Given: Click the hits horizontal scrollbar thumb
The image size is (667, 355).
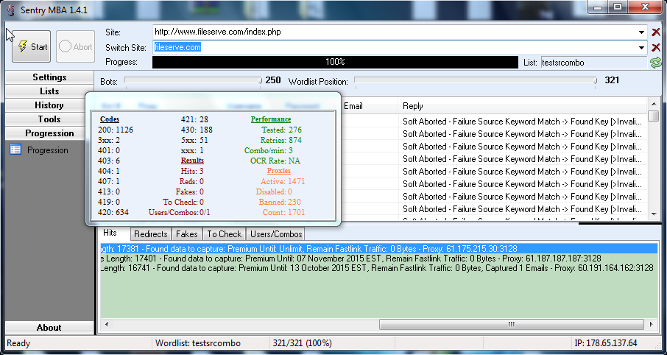Looking at the screenshot, I should point(511,324).
